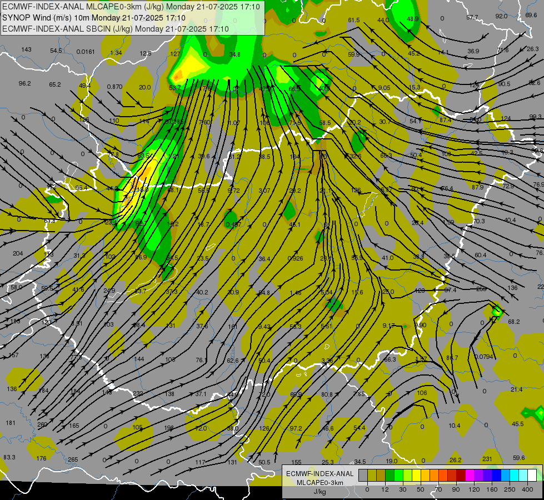Click the pure blue legend swatch
This screenshot has height=500, width=544.
[x=496, y=475]
